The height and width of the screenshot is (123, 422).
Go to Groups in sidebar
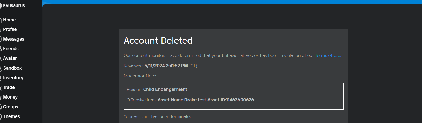point(10,107)
